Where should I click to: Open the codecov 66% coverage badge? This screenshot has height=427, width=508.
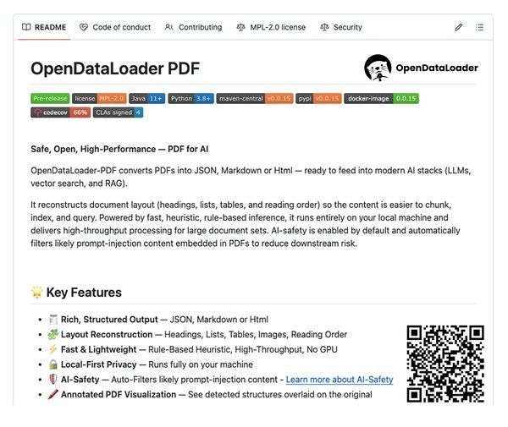click(x=60, y=112)
